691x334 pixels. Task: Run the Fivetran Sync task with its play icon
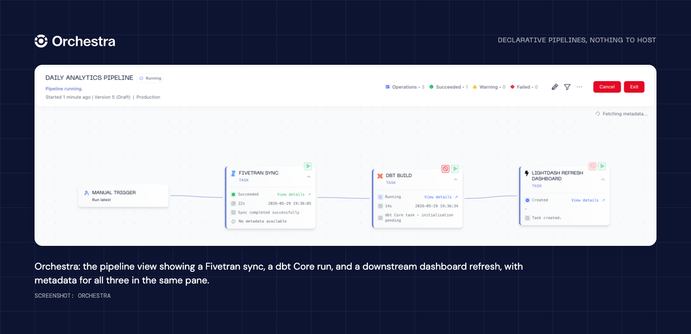point(308,166)
